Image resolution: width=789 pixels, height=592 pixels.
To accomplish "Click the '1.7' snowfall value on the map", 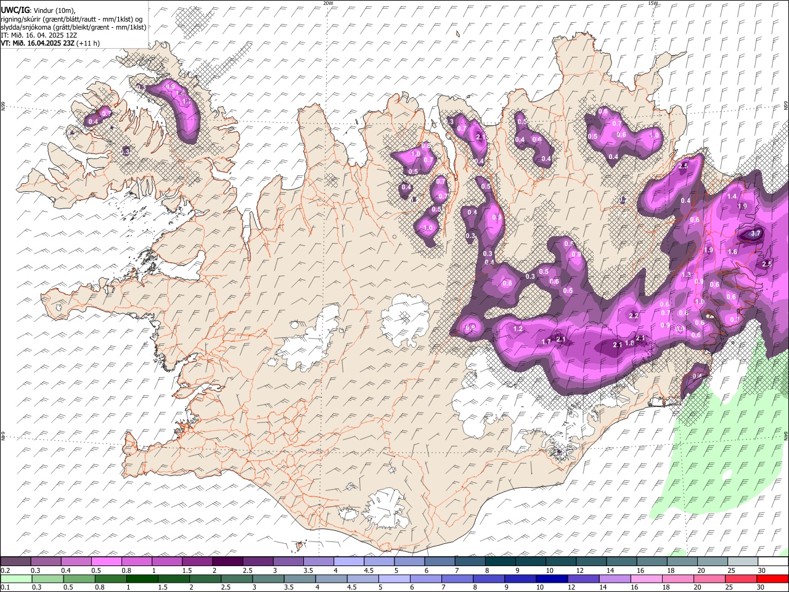I will tap(546, 342).
